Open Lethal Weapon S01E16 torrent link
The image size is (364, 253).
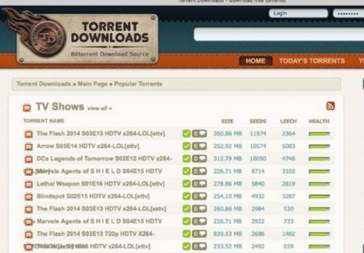point(100,183)
